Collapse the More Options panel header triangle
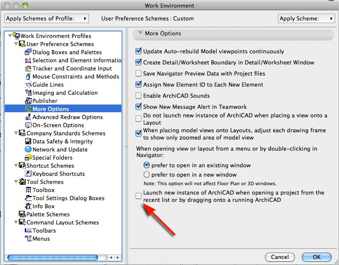This screenshot has width=339, height=265. point(140,33)
